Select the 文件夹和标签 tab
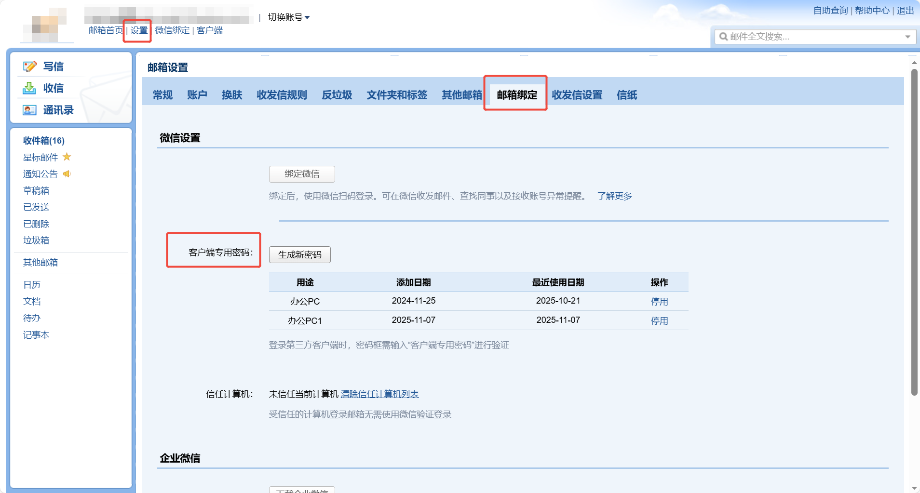920x493 pixels. click(x=397, y=95)
